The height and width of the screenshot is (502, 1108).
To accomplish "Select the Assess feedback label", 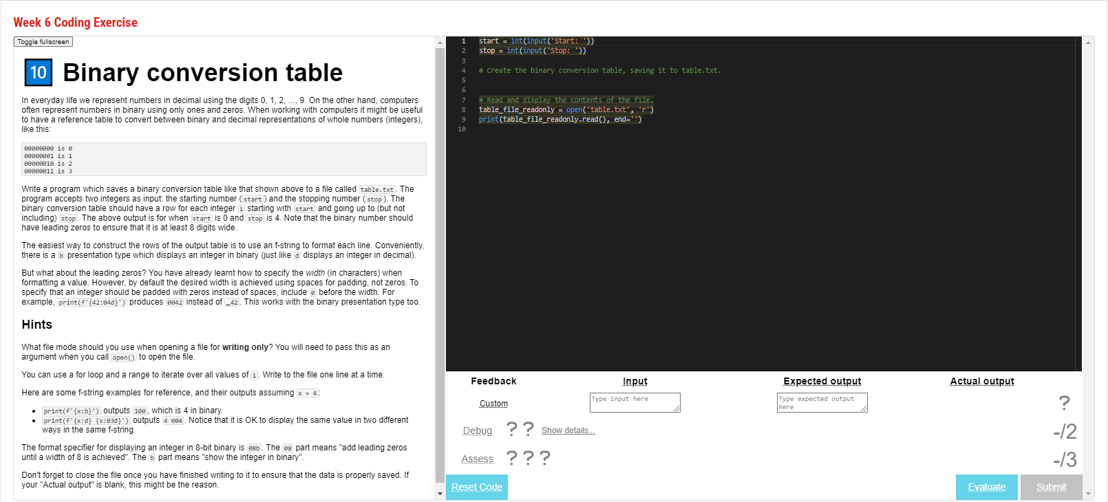I will pyautogui.click(x=478, y=459).
